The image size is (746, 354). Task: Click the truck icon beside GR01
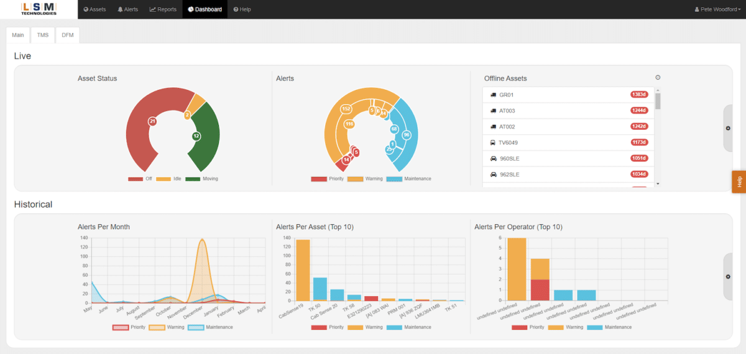point(494,95)
